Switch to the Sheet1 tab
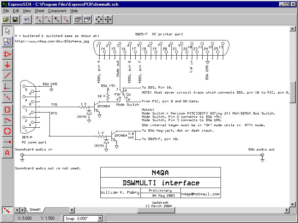Image resolution: width=298 pixels, height=223 pixels. (35, 210)
